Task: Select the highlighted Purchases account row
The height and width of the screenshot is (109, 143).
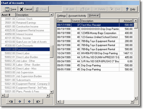Action: click(x=26, y=49)
